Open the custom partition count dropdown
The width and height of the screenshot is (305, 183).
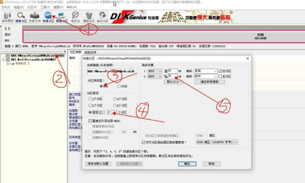click(112, 112)
